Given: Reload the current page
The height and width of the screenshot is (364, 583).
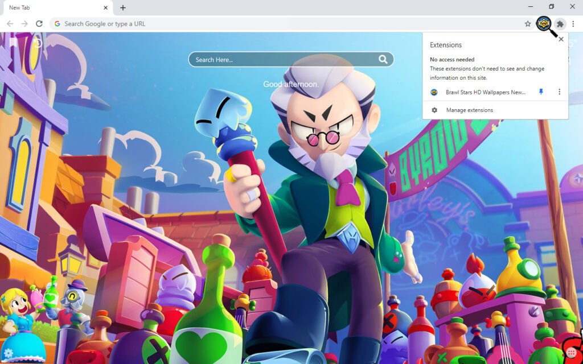Looking at the screenshot, I should coord(39,24).
